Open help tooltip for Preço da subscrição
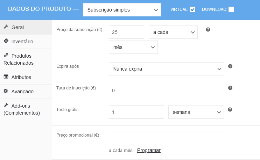260x160 pixels. [208, 30]
